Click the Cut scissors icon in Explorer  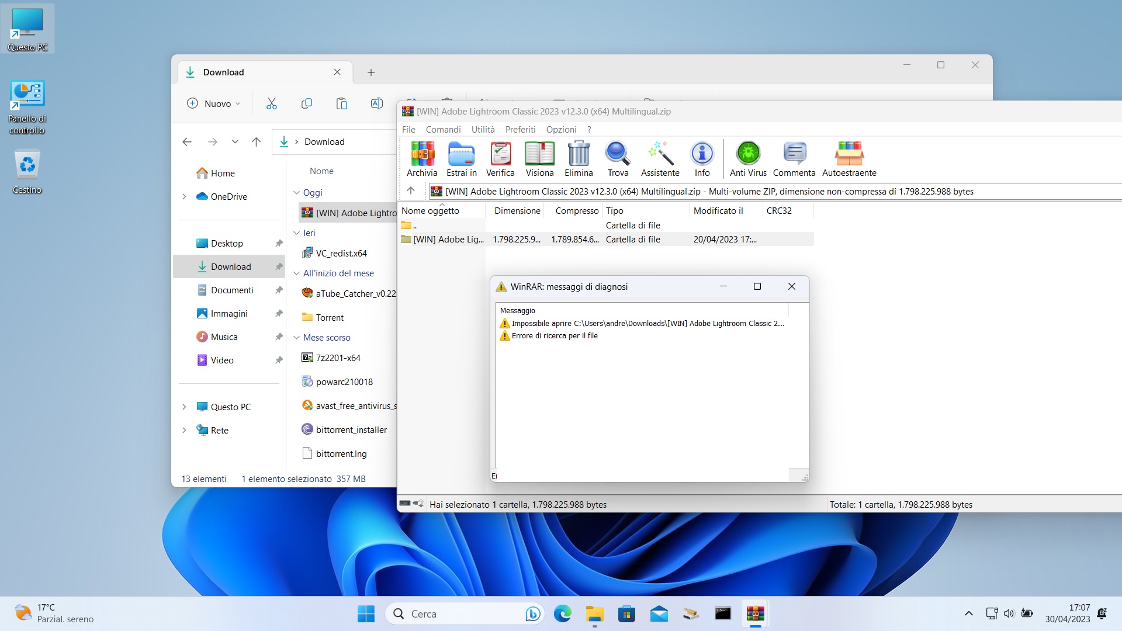[x=272, y=103]
